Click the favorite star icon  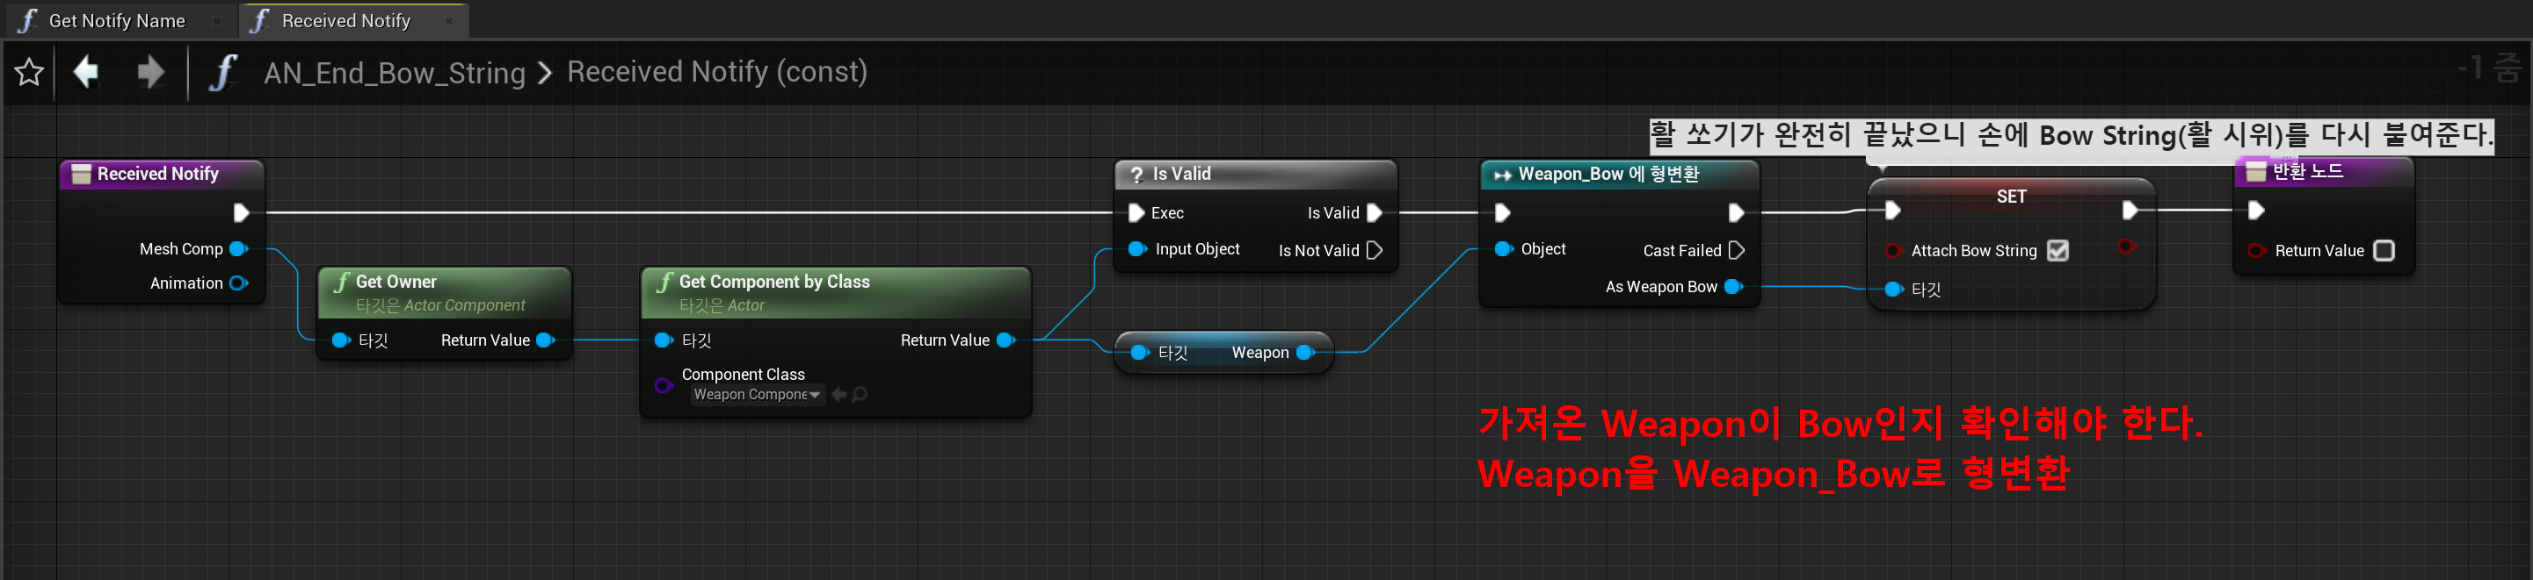point(30,72)
